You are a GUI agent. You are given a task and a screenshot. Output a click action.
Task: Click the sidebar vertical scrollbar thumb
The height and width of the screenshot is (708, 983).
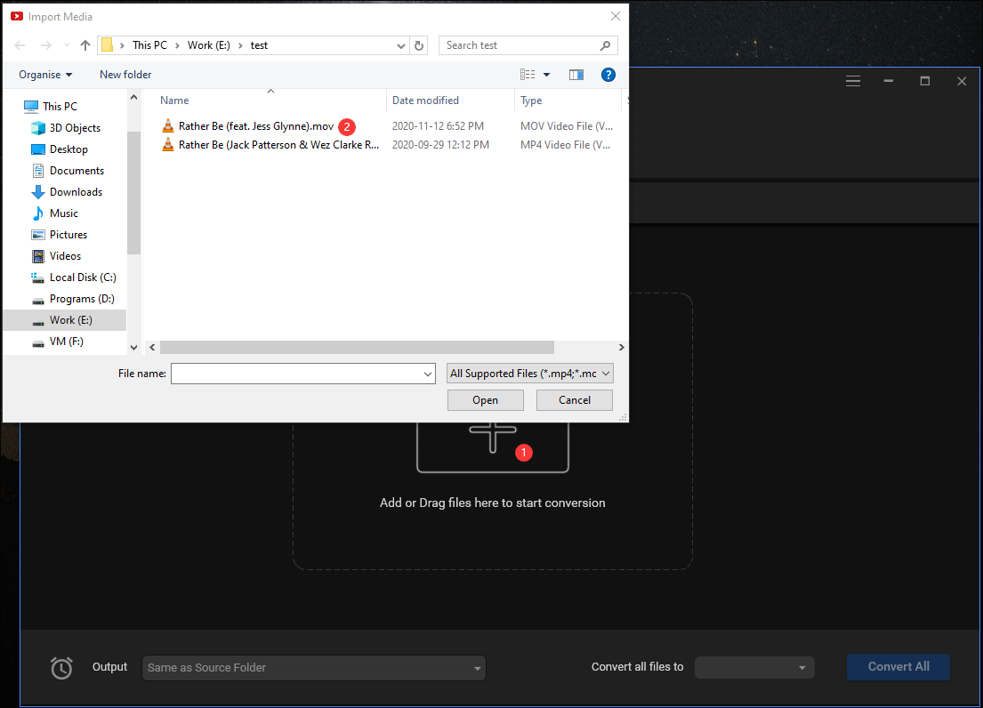[133, 192]
